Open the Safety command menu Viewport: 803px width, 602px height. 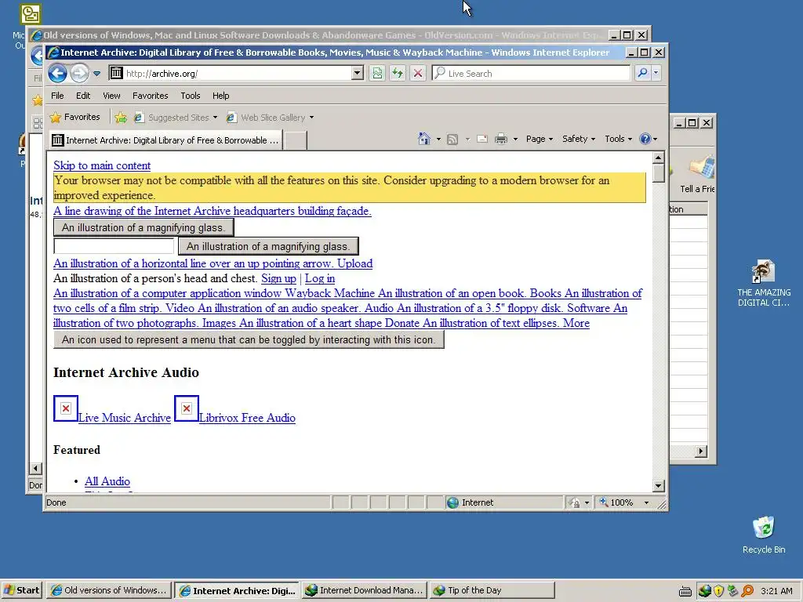(578, 139)
